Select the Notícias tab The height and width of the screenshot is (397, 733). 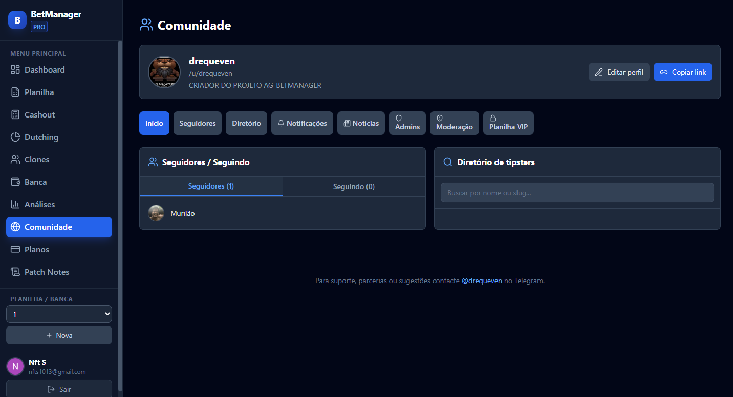pyautogui.click(x=361, y=123)
